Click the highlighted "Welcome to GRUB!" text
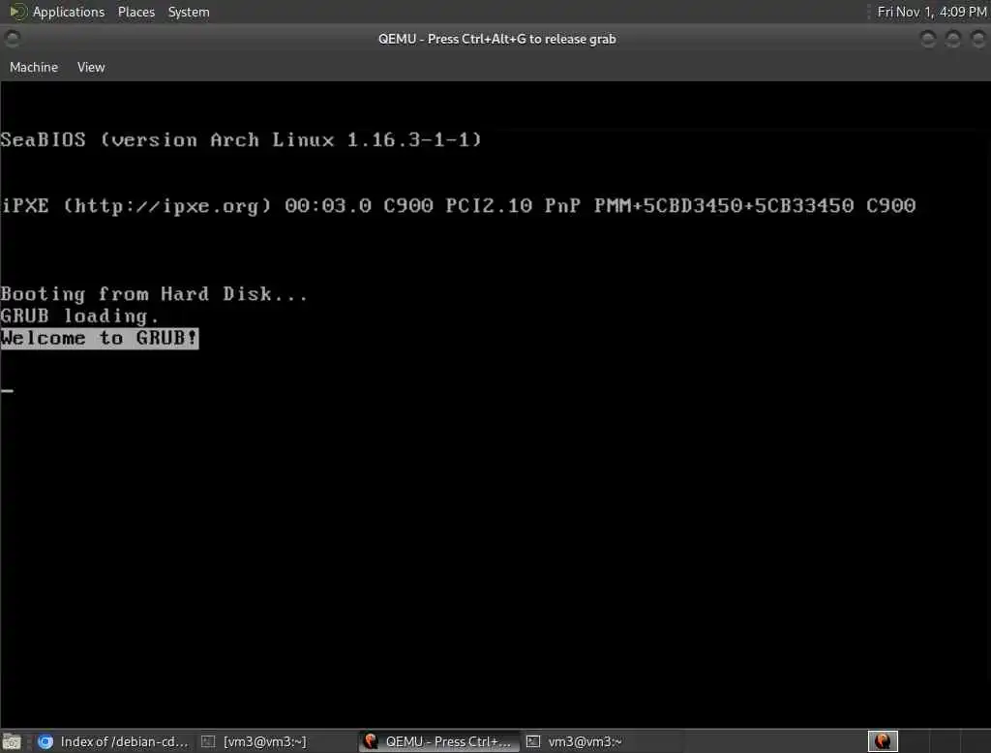The height and width of the screenshot is (753, 991). point(100,338)
